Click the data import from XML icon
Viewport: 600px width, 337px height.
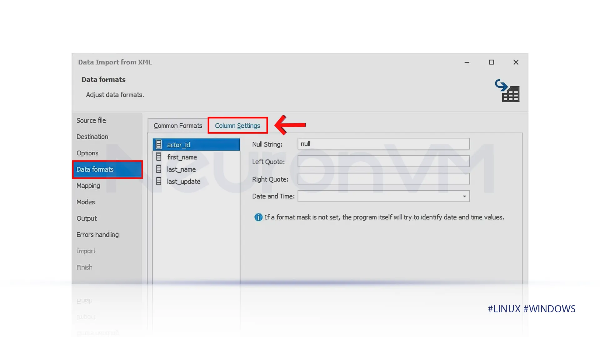507,90
